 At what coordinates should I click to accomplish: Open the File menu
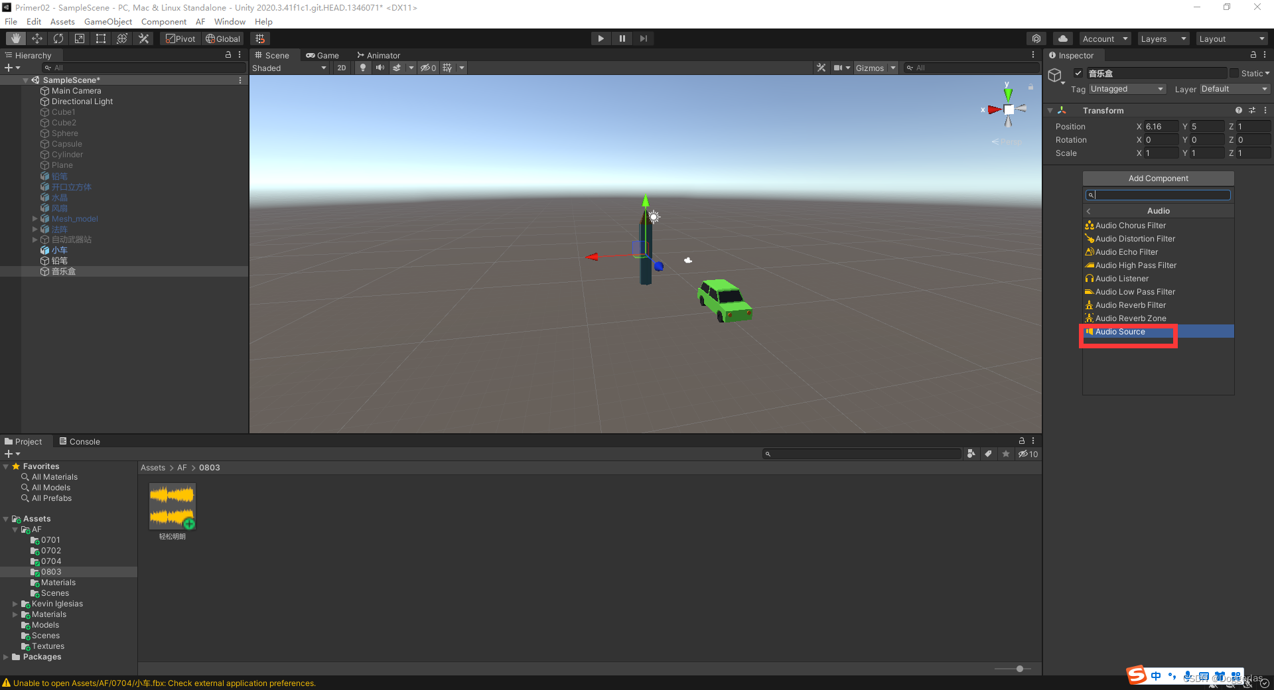click(11, 21)
